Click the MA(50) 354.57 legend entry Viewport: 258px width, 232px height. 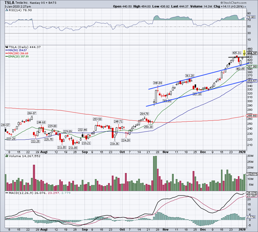pos(17,50)
